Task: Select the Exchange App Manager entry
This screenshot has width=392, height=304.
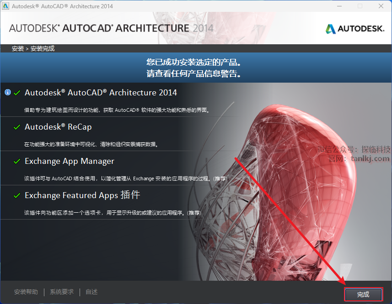Action: pos(69,161)
